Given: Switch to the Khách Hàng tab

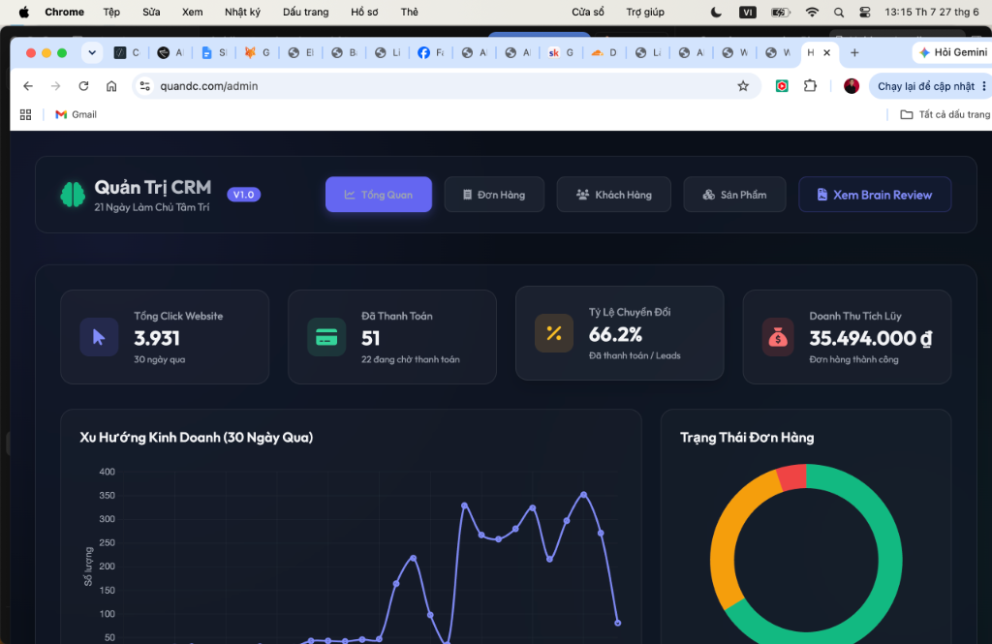Looking at the screenshot, I should pyautogui.click(x=613, y=195).
